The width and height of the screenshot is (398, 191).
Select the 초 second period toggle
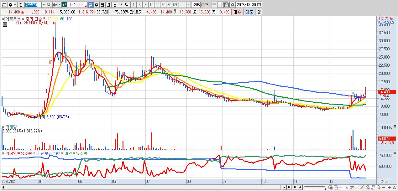click(x=120, y=5)
